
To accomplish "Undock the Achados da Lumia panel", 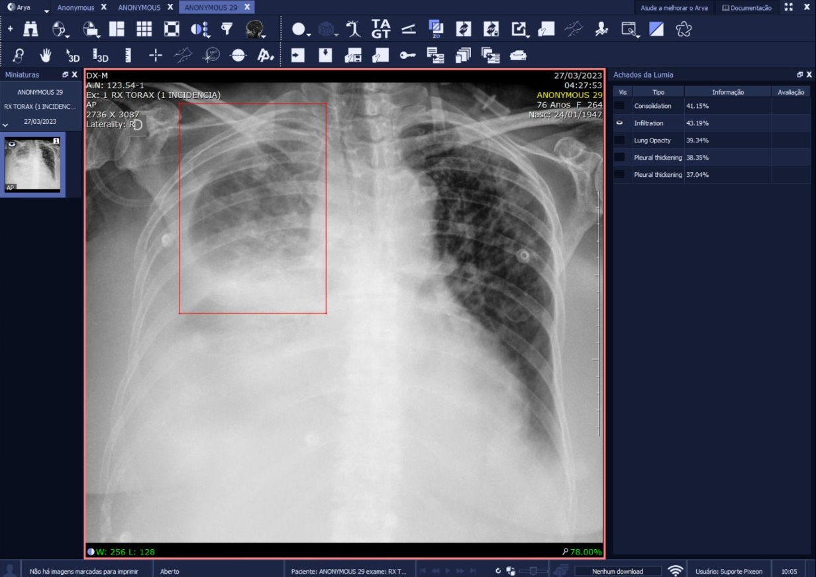I will pos(800,75).
